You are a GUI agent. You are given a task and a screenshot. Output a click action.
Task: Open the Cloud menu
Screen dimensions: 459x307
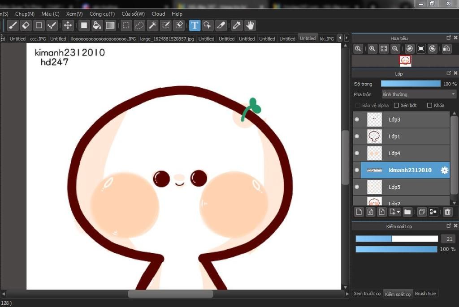158,14
